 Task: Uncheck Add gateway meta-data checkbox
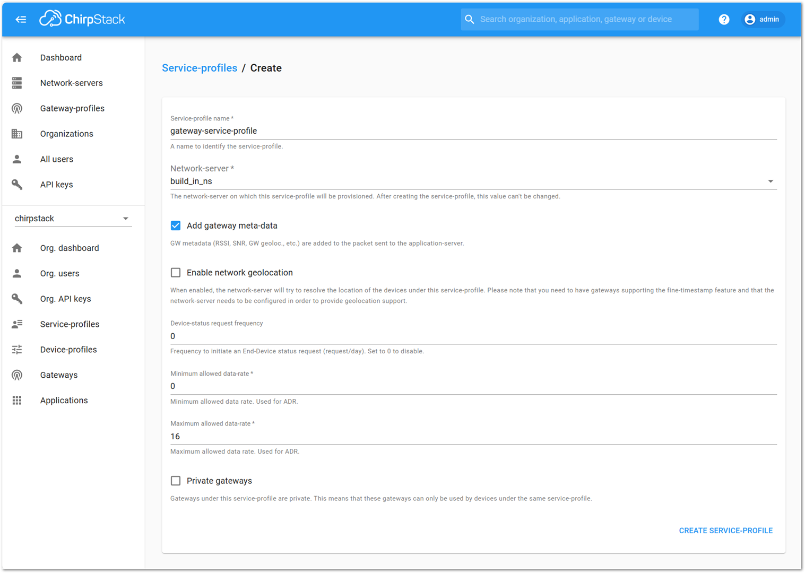pos(176,225)
